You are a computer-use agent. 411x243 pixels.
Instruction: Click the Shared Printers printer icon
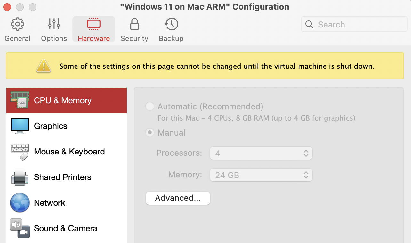[x=20, y=177]
